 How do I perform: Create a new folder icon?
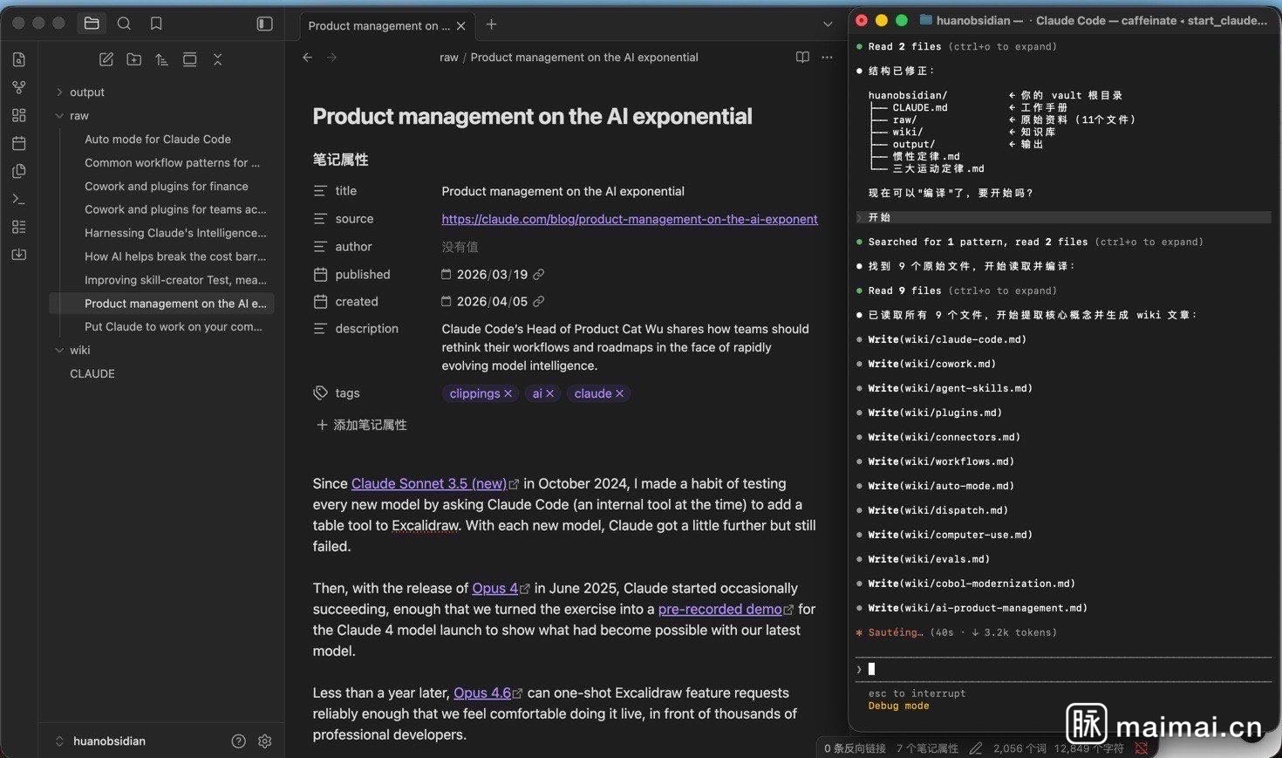(x=134, y=59)
